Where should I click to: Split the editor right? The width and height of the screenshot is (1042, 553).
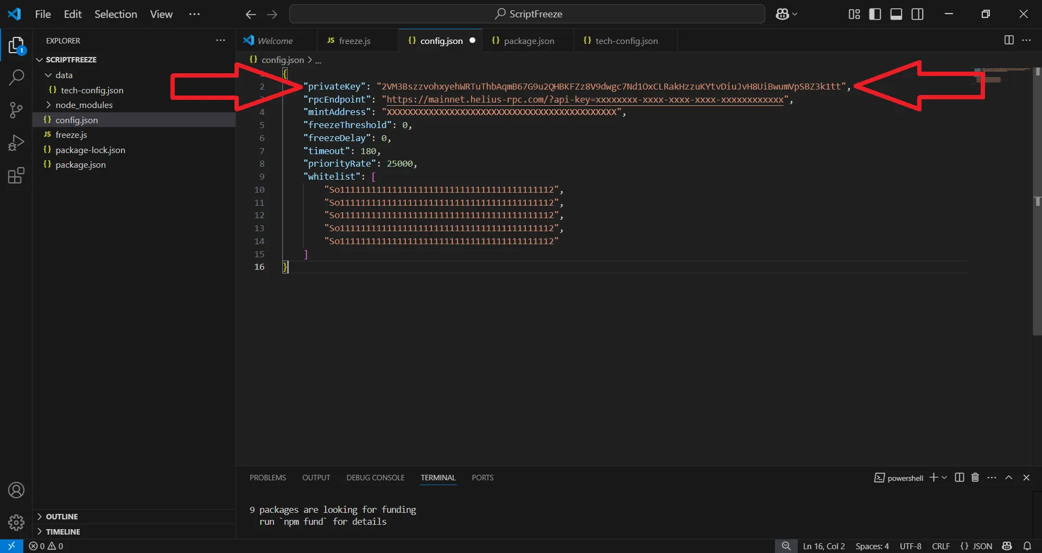[1009, 40]
